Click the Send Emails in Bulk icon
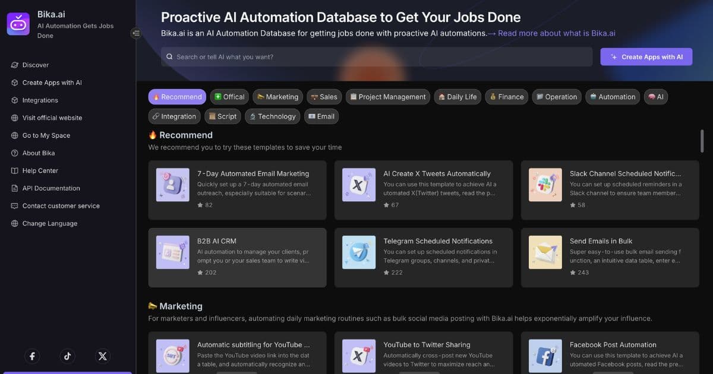713x374 pixels. point(545,252)
